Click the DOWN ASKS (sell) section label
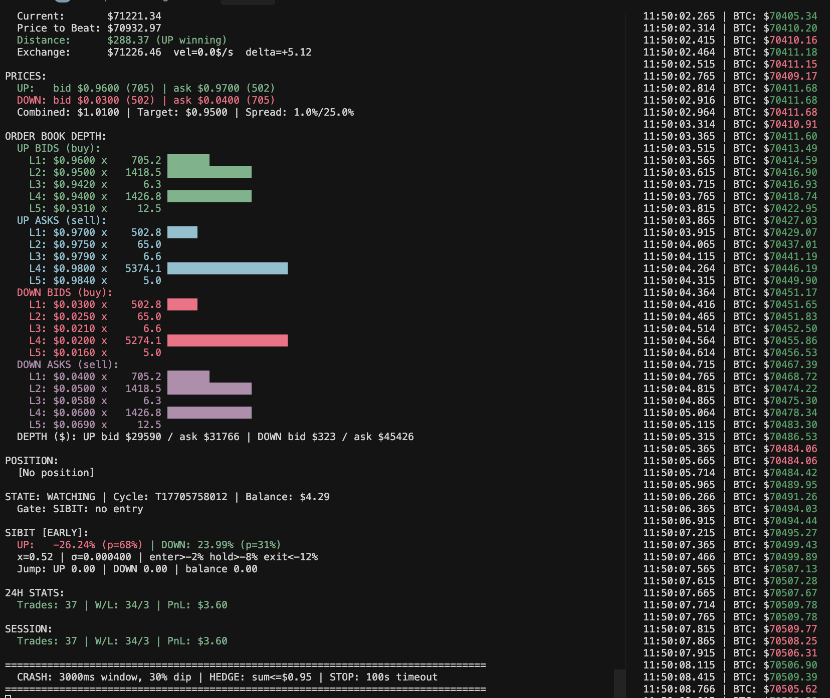The width and height of the screenshot is (830, 698). 68,365
